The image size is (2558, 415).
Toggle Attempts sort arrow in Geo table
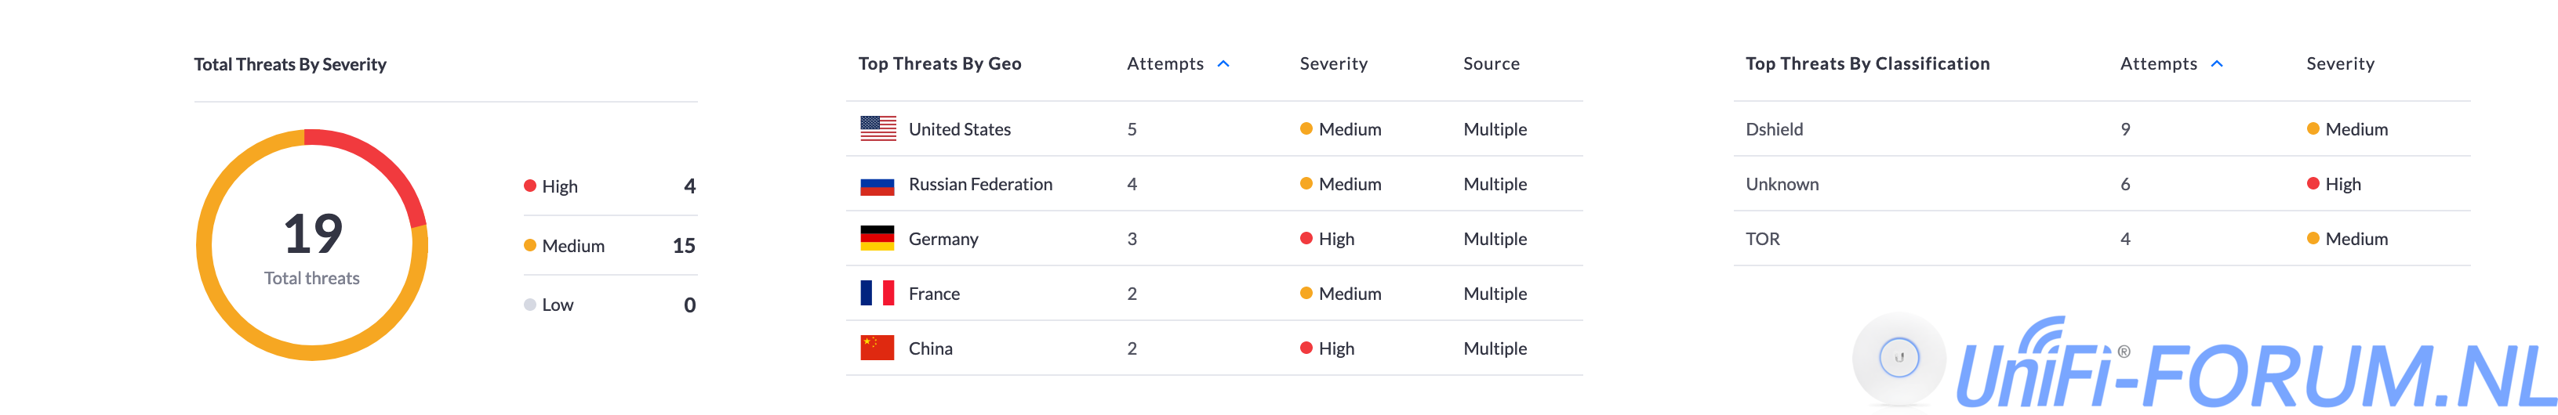tap(1223, 63)
